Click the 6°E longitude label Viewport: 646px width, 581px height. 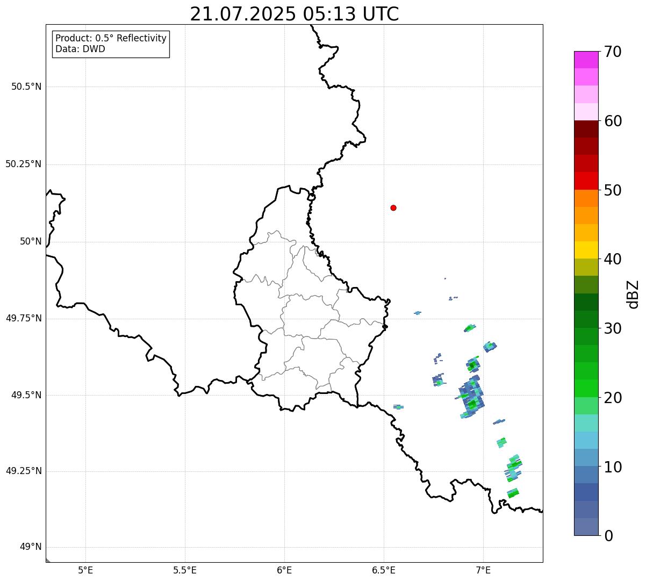tap(284, 570)
